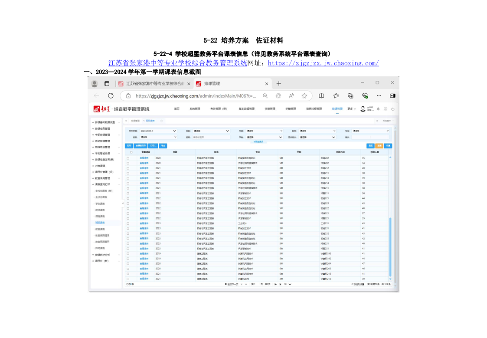Check the row checkbox for class 机械202
Image resolution: width=487 pixels, height=338 pixels.
tap(128, 158)
